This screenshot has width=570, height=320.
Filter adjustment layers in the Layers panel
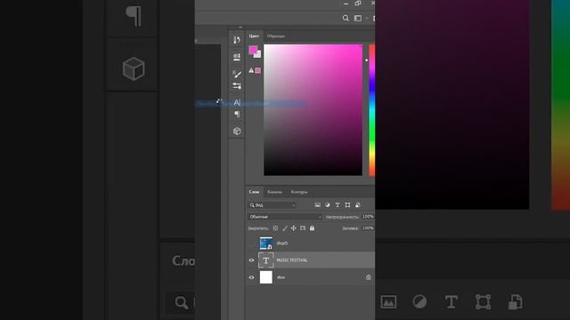[x=328, y=205]
